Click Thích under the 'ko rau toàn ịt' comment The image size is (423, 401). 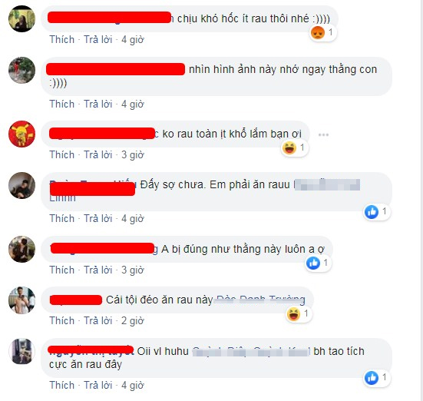(x=61, y=155)
